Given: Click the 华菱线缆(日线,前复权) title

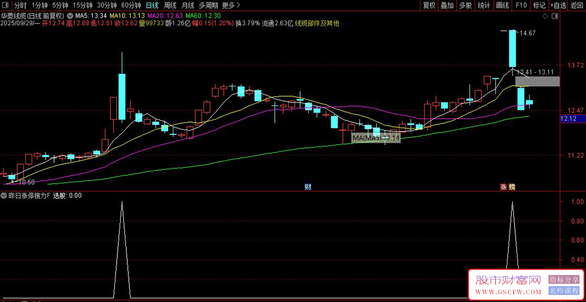Looking at the screenshot, I should (x=32, y=16).
